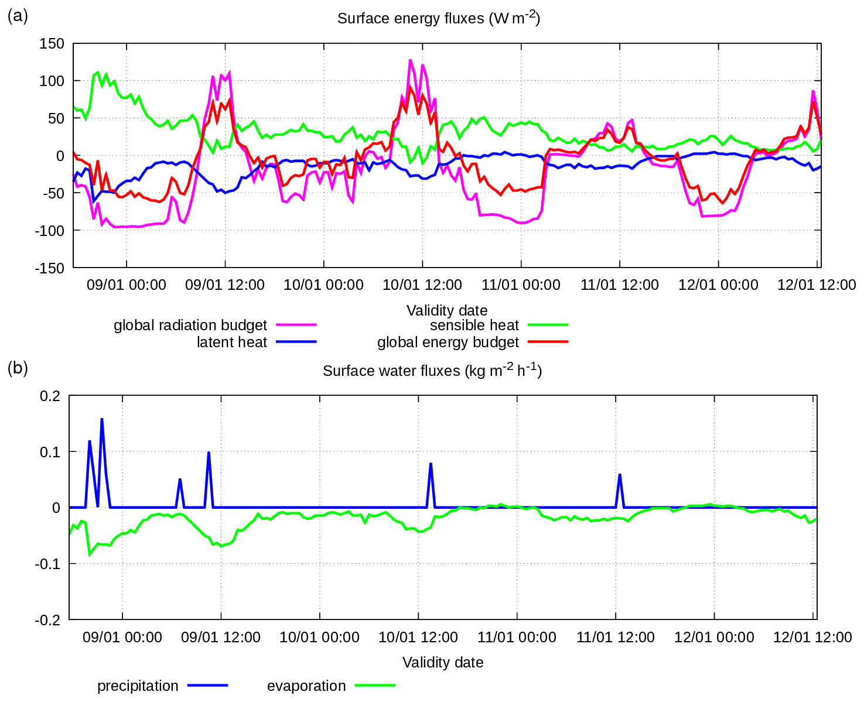Select the panel label (b)

(x=18, y=368)
